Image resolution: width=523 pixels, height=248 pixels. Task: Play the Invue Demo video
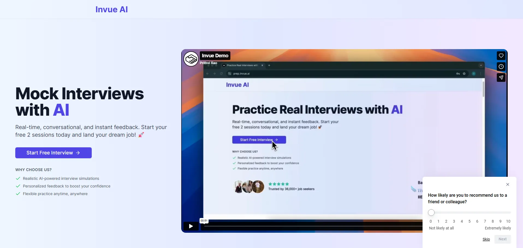[191, 226]
